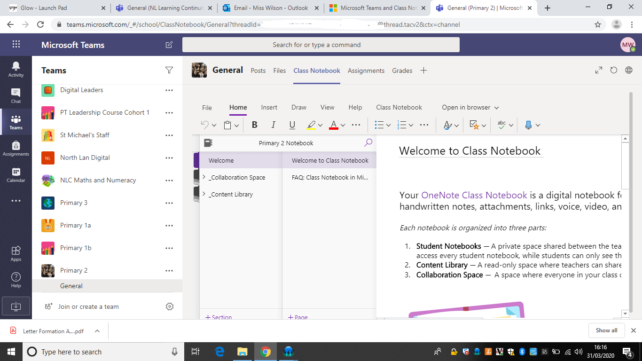Screen dimensions: 642x361
Task: Add a new section with + Section
Action: tap(218, 317)
